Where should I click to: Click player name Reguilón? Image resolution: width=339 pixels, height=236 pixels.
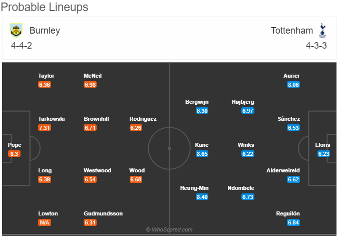pyautogui.click(x=288, y=214)
